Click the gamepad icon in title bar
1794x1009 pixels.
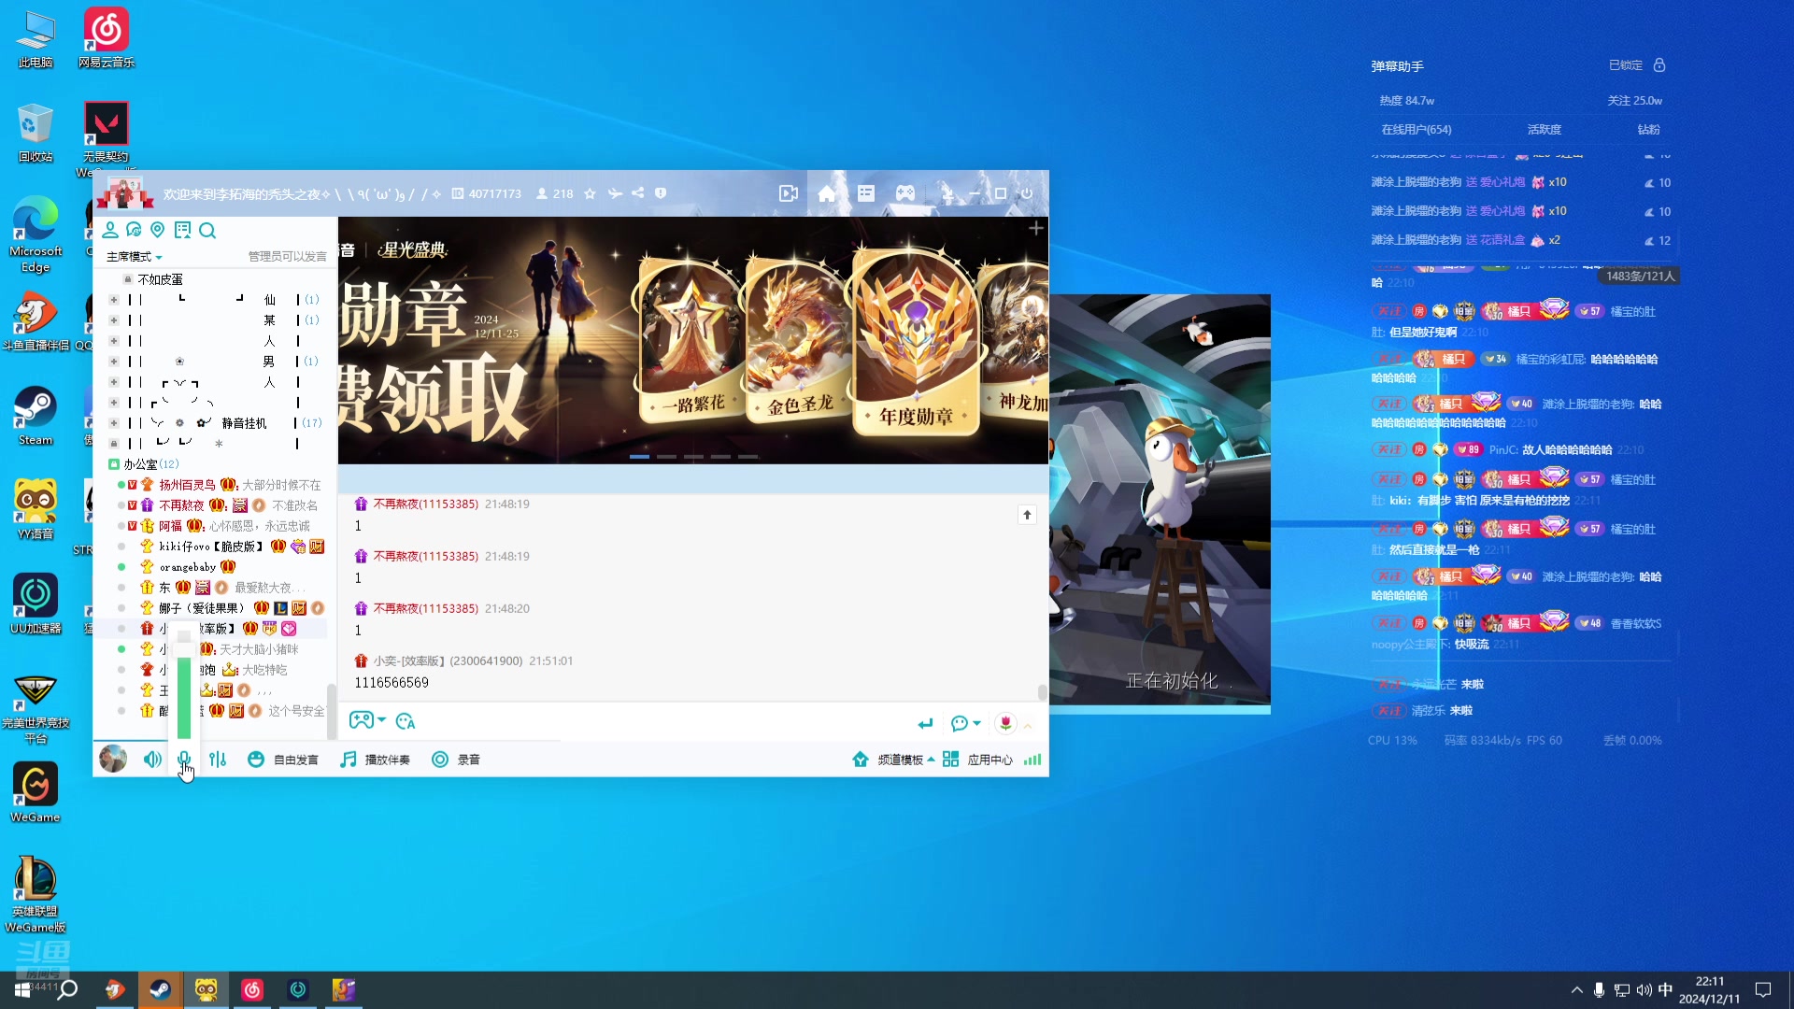tap(905, 193)
